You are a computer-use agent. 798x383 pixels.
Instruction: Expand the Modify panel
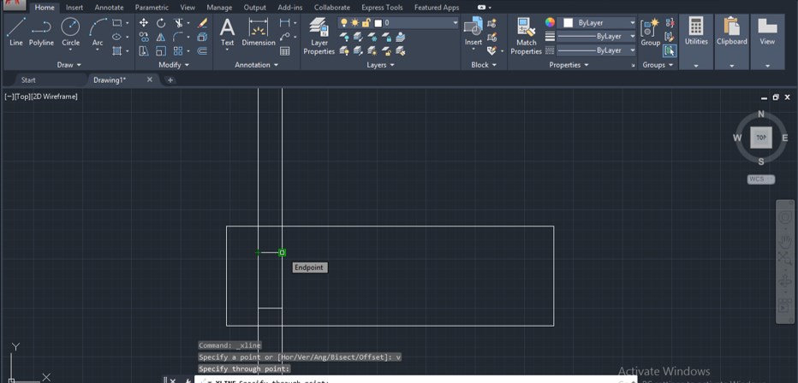pyautogui.click(x=174, y=65)
